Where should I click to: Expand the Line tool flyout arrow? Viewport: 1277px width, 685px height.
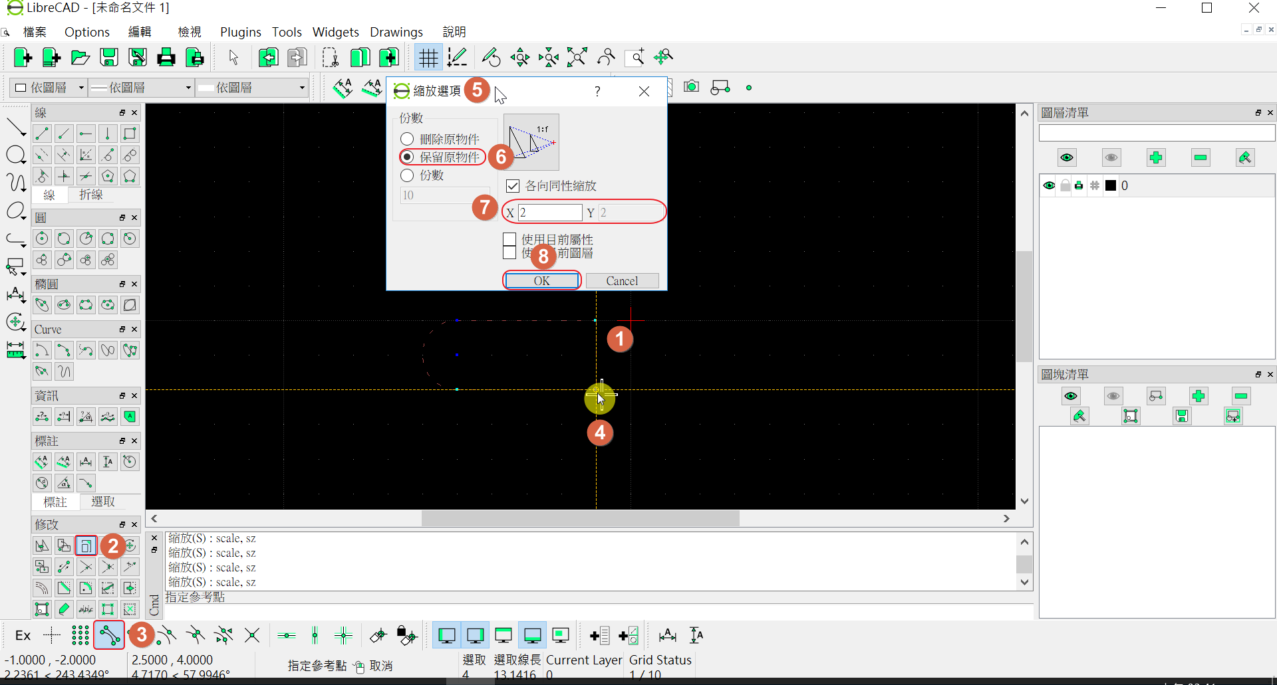point(24,135)
